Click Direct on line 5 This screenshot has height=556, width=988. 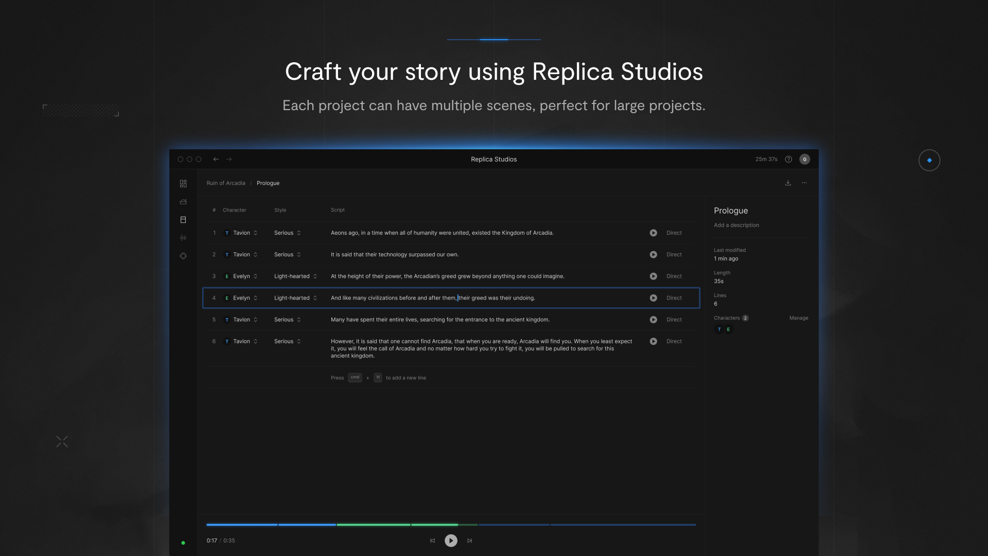[x=674, y=320]
